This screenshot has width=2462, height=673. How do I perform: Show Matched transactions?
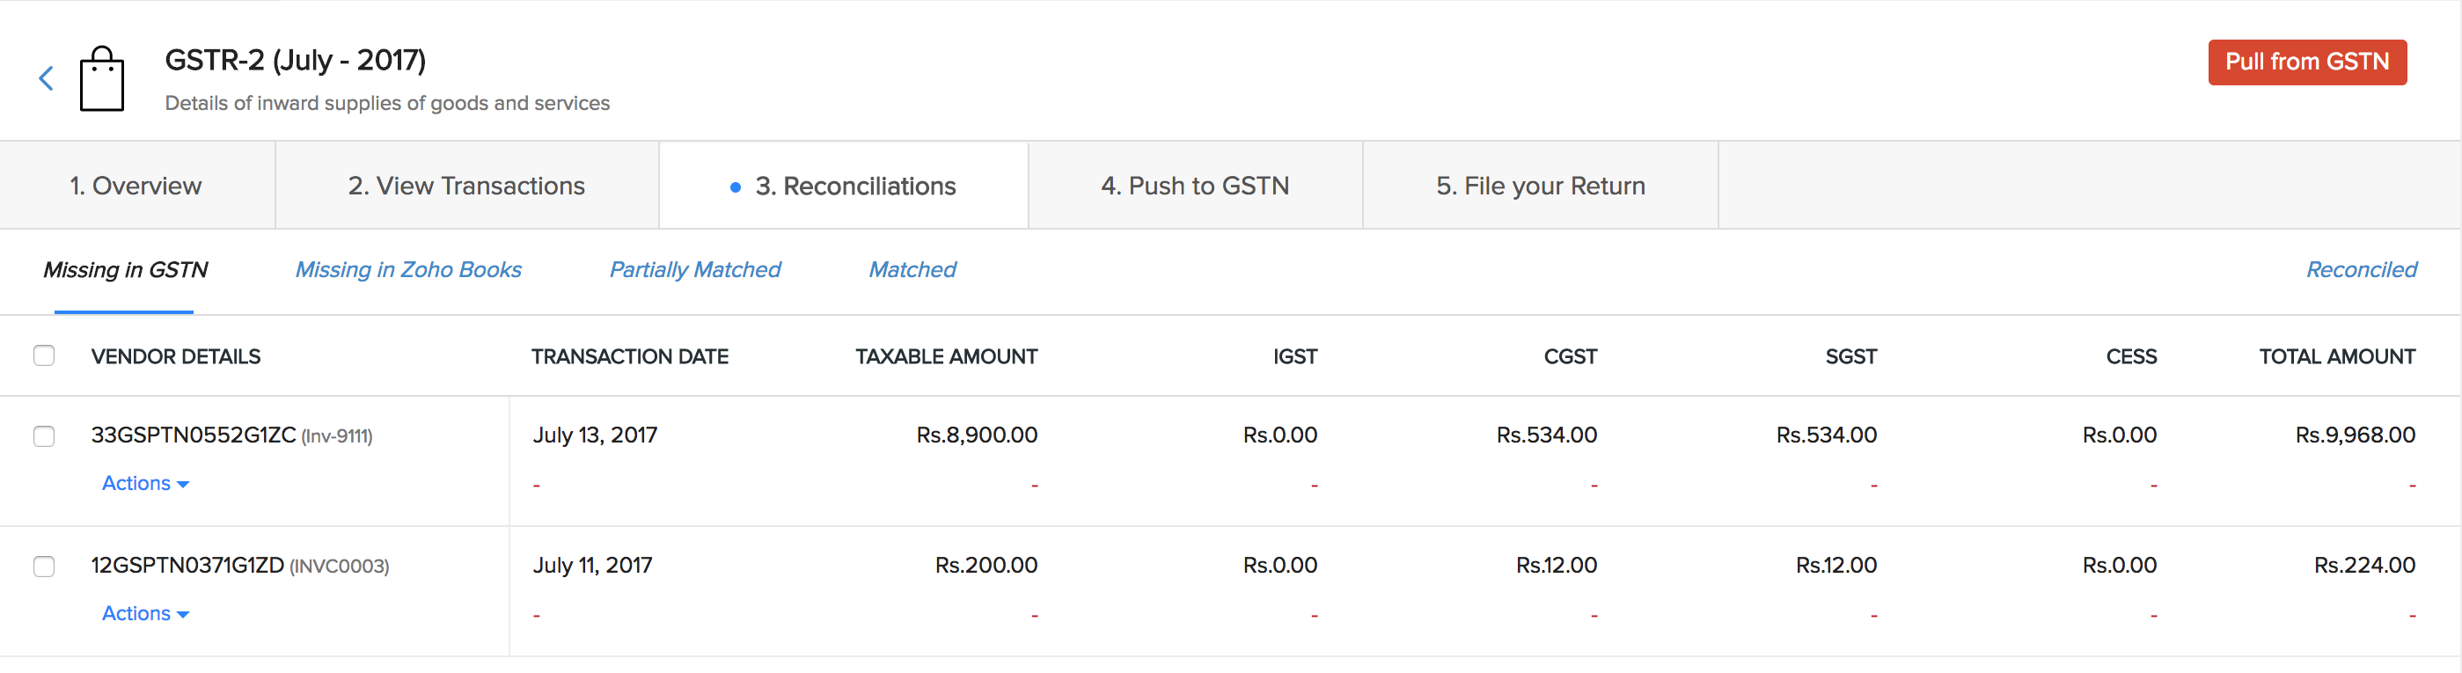click(911, 269)
